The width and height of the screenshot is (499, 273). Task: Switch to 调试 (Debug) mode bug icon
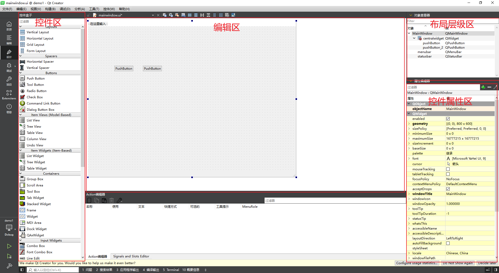9,67
